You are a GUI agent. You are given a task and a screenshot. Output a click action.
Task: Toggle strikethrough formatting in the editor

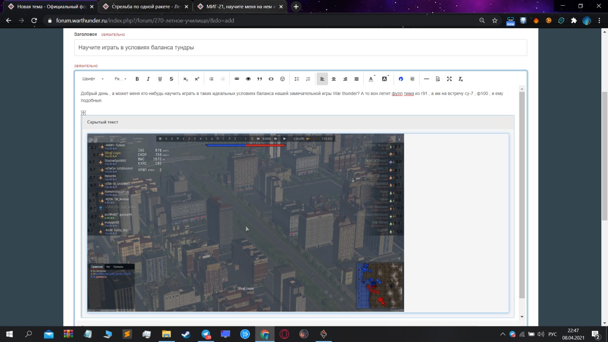click(x=171, y=79)
